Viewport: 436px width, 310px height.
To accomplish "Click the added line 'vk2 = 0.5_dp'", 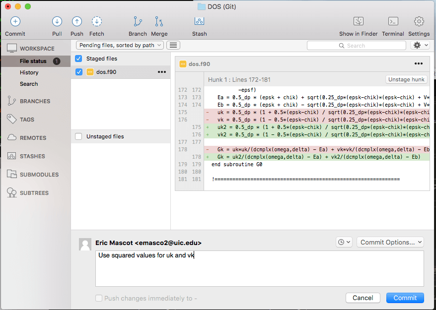I will click(x=317, y=134).
